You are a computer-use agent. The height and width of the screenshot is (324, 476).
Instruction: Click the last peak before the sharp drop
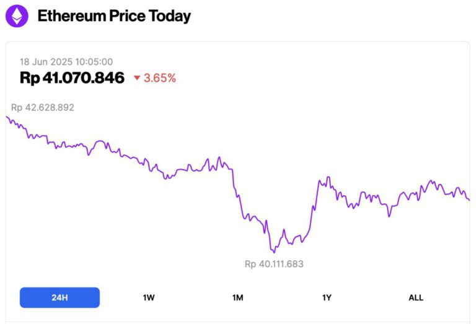pyautogui.click(x=219, y=157)
